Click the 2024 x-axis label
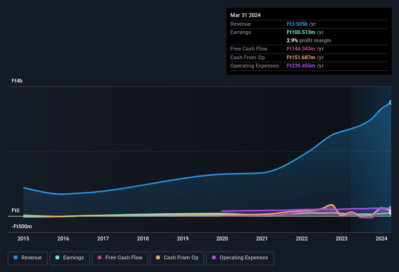The height and width of the screenshot is (272, 399). 382,238
